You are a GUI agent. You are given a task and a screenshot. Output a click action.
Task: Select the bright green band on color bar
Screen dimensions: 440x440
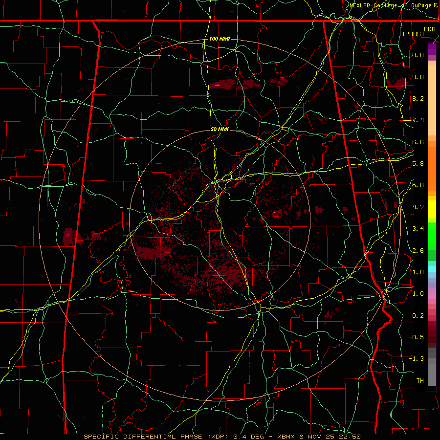tap(432, 236)
